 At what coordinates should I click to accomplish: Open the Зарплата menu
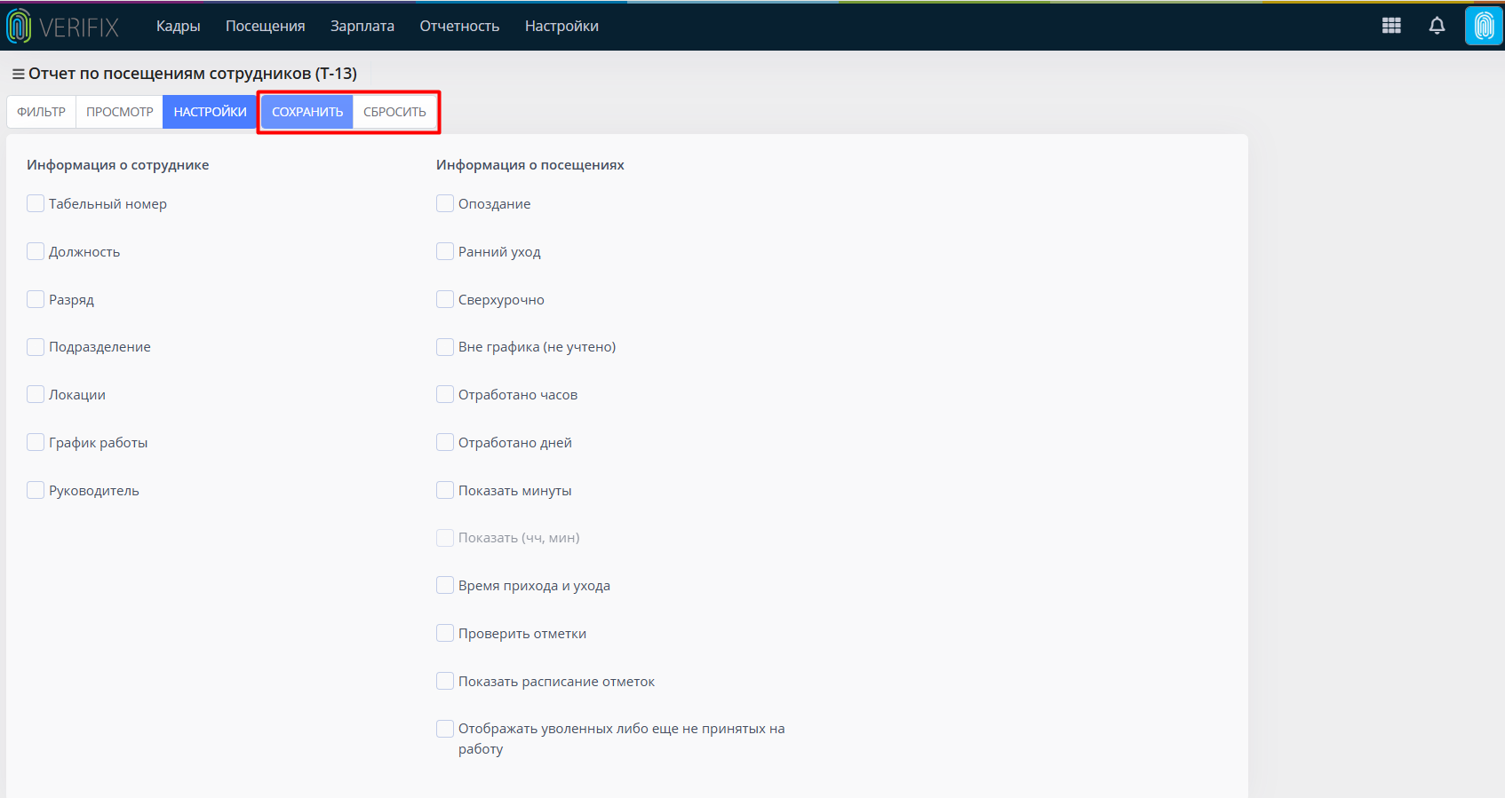362,26
